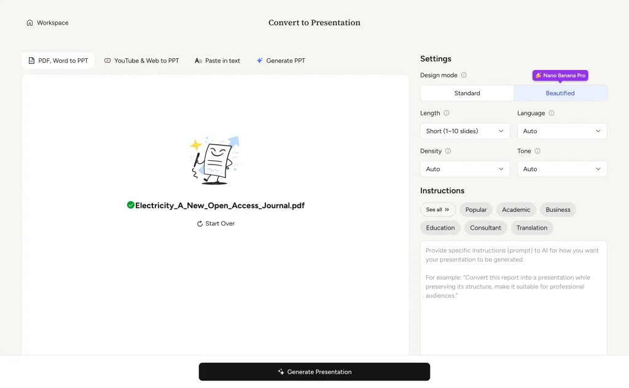Click See all instructions button
Image resolution: width=629 pixels, height=388 pixels.
click(x=437, y=209)
